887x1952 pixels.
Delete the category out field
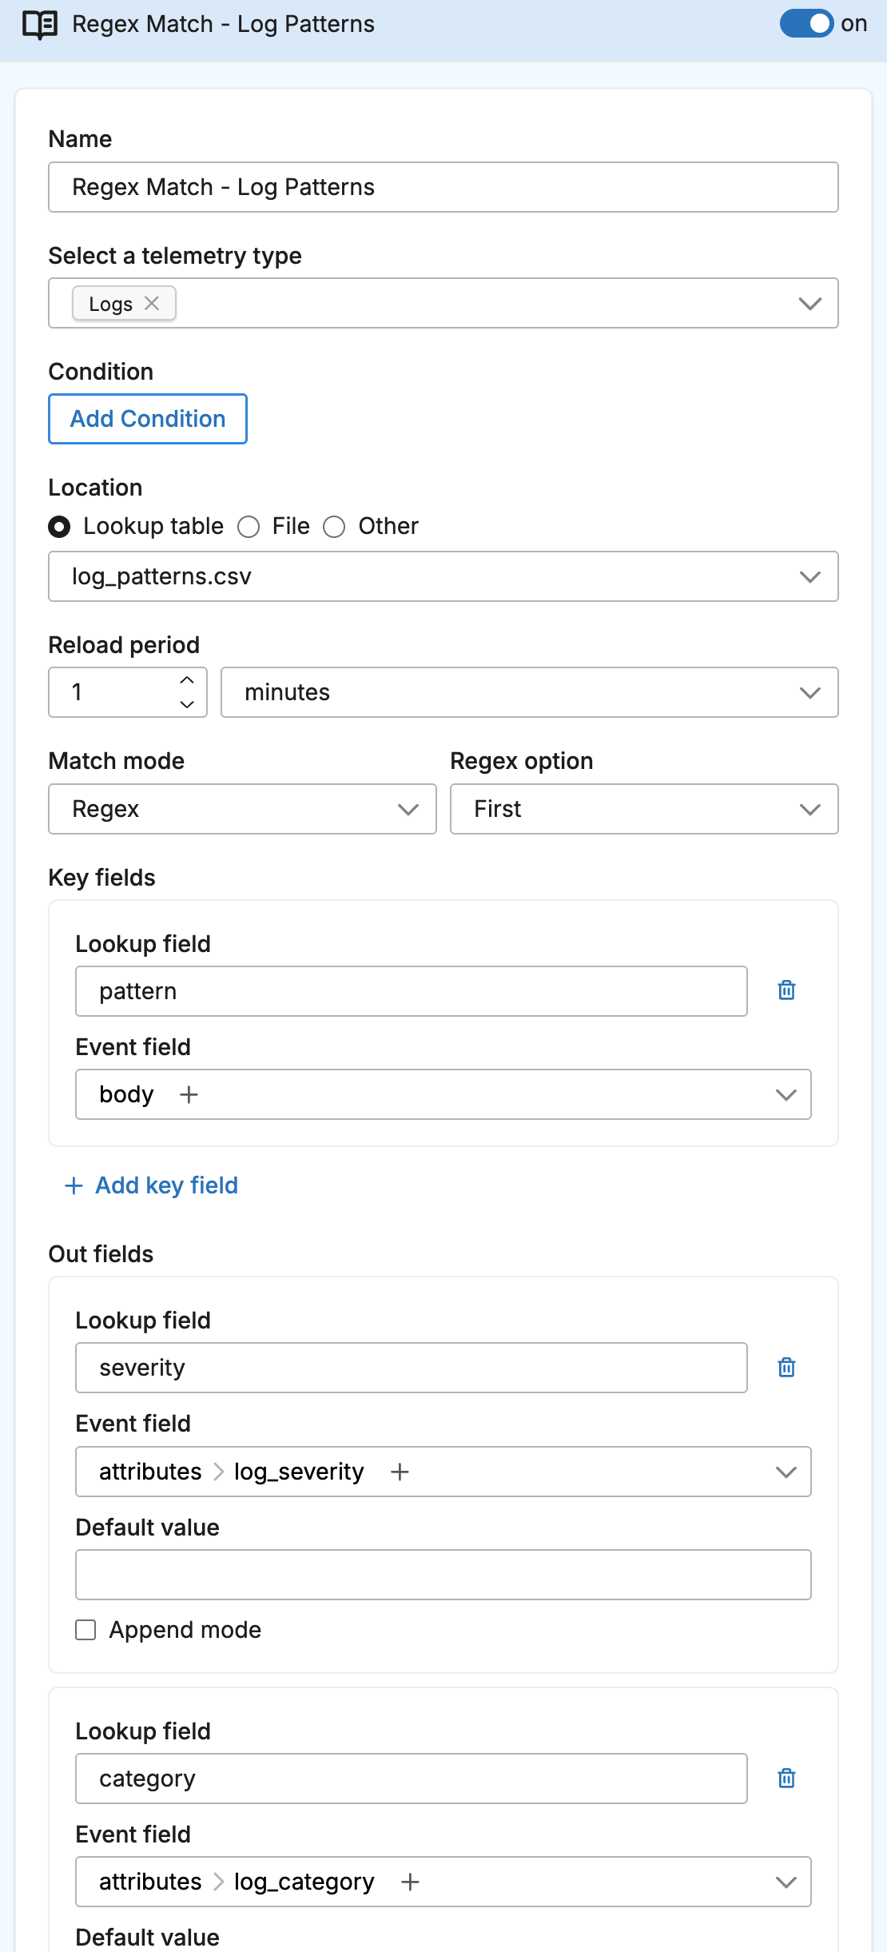(786, 1779)
